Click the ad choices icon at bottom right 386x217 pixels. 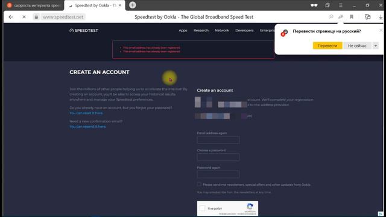coord(381,214)
